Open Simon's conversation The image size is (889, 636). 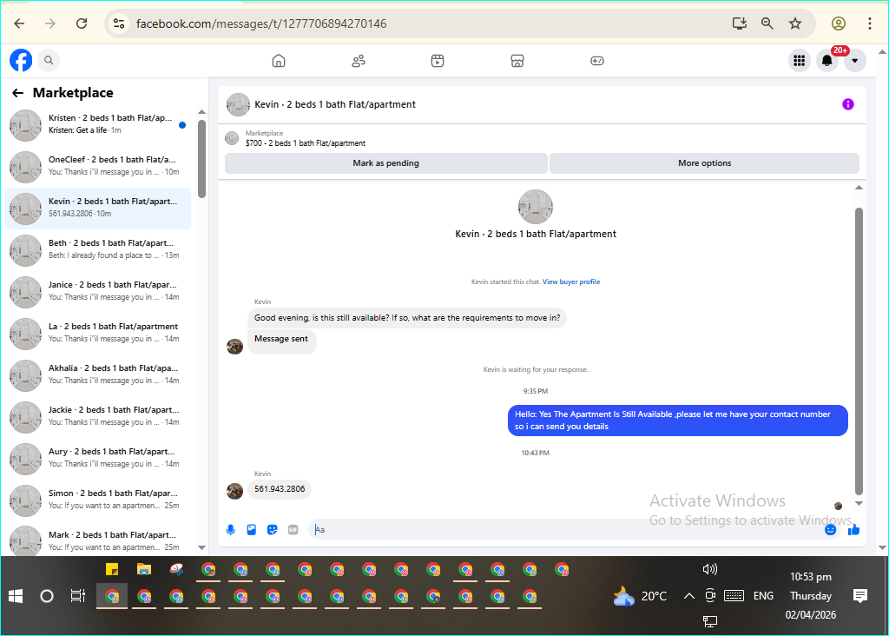[x=97, y=500]
